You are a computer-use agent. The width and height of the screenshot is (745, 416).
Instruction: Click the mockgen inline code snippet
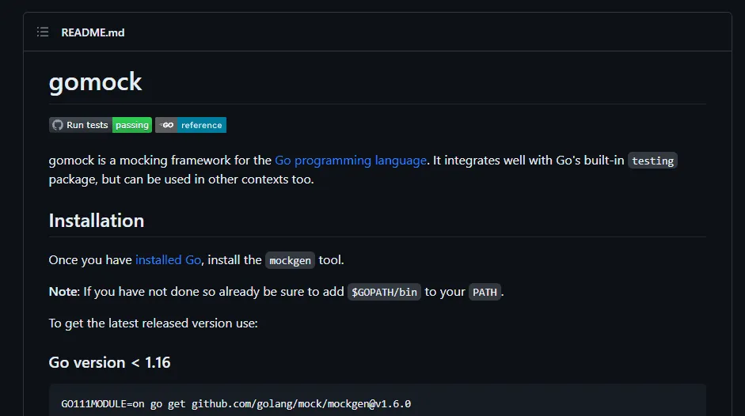[x=290, y=260]
